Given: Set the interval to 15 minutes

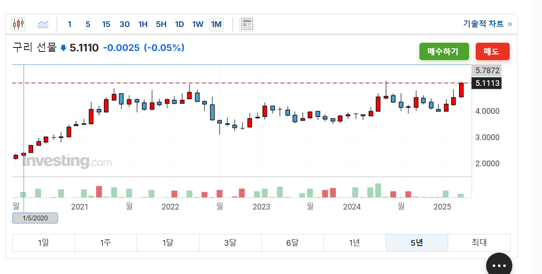Looking at the screenshot, I should tap(106, 24).
